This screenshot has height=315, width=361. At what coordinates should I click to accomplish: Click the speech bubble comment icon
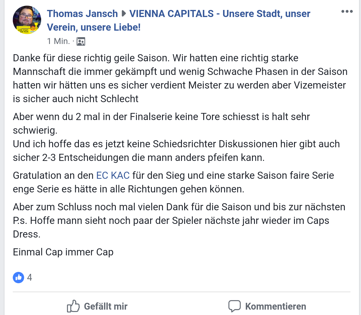coord(234,306)
